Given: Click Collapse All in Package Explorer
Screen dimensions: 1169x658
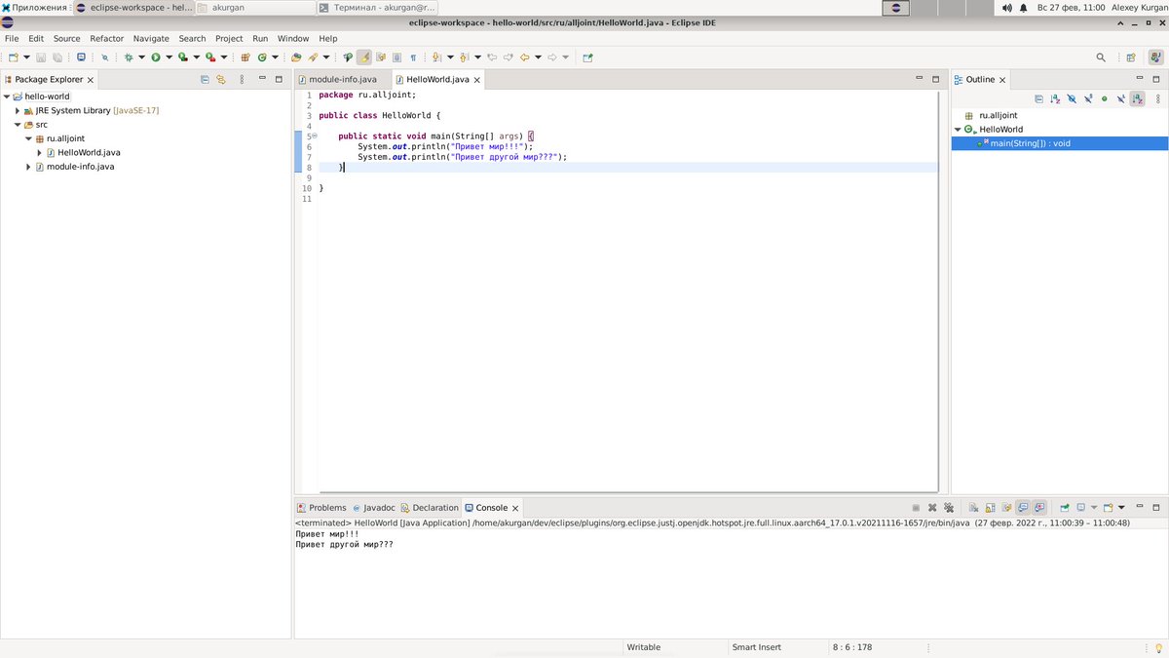Looking at the screenshot, I should [205, 79].
